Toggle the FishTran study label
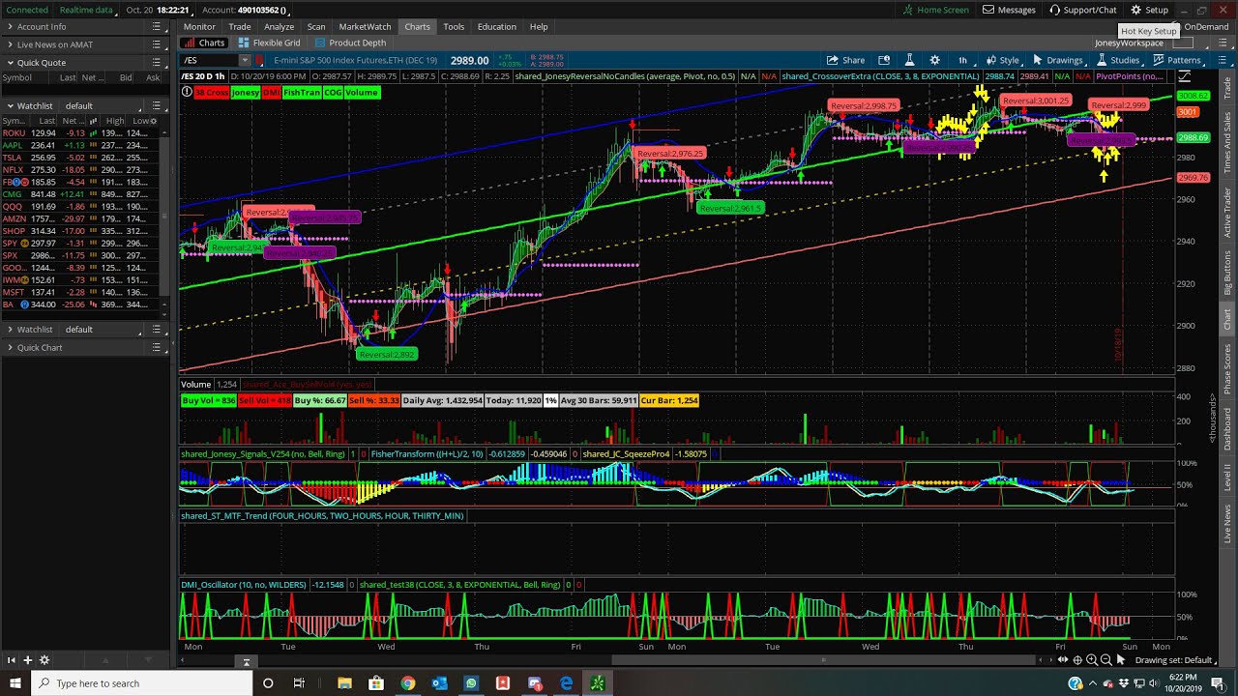This screenshot has width=1238, height=696. click(302, 92)
